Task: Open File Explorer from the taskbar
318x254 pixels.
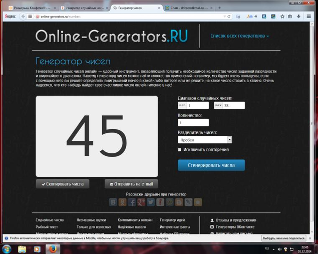Action: [x=22, y=249]
